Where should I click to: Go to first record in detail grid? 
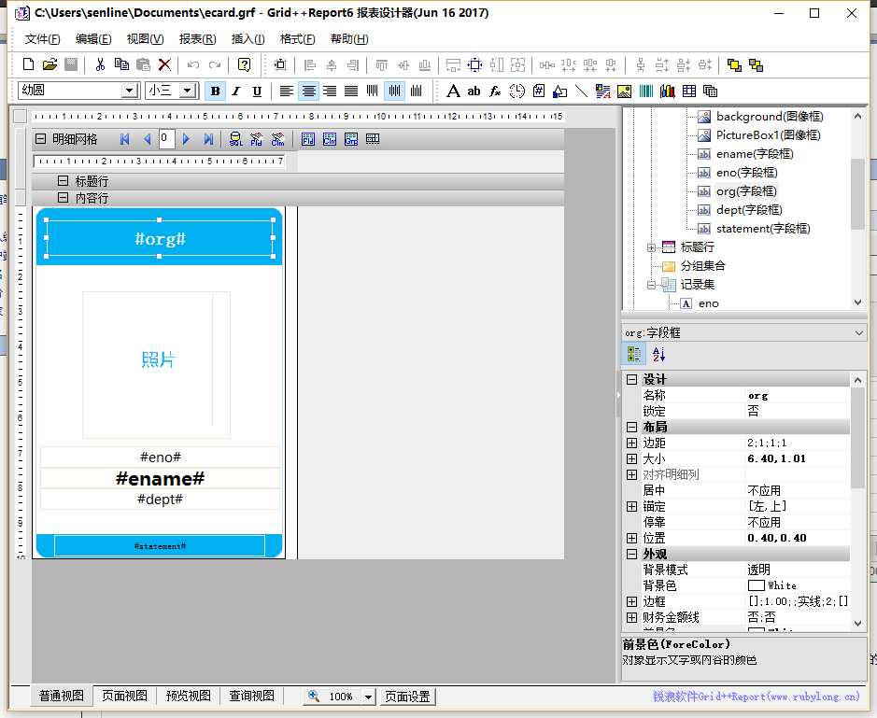point(125,139)
